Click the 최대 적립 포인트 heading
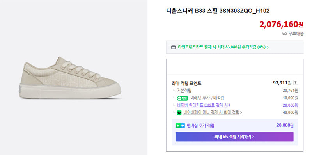The height and width of the screenshot is (155, 312). tap(186, 83)
